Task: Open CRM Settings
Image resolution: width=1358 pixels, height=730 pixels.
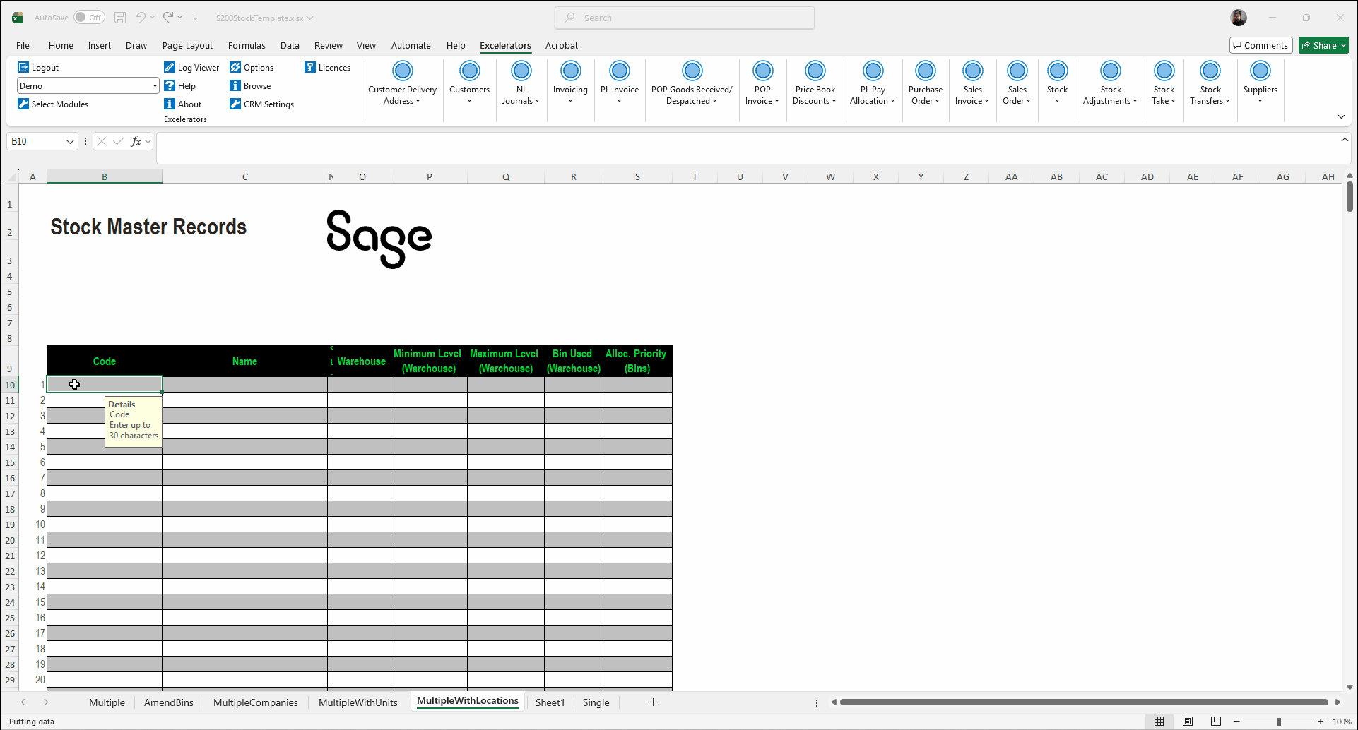Action: (261, 104)
